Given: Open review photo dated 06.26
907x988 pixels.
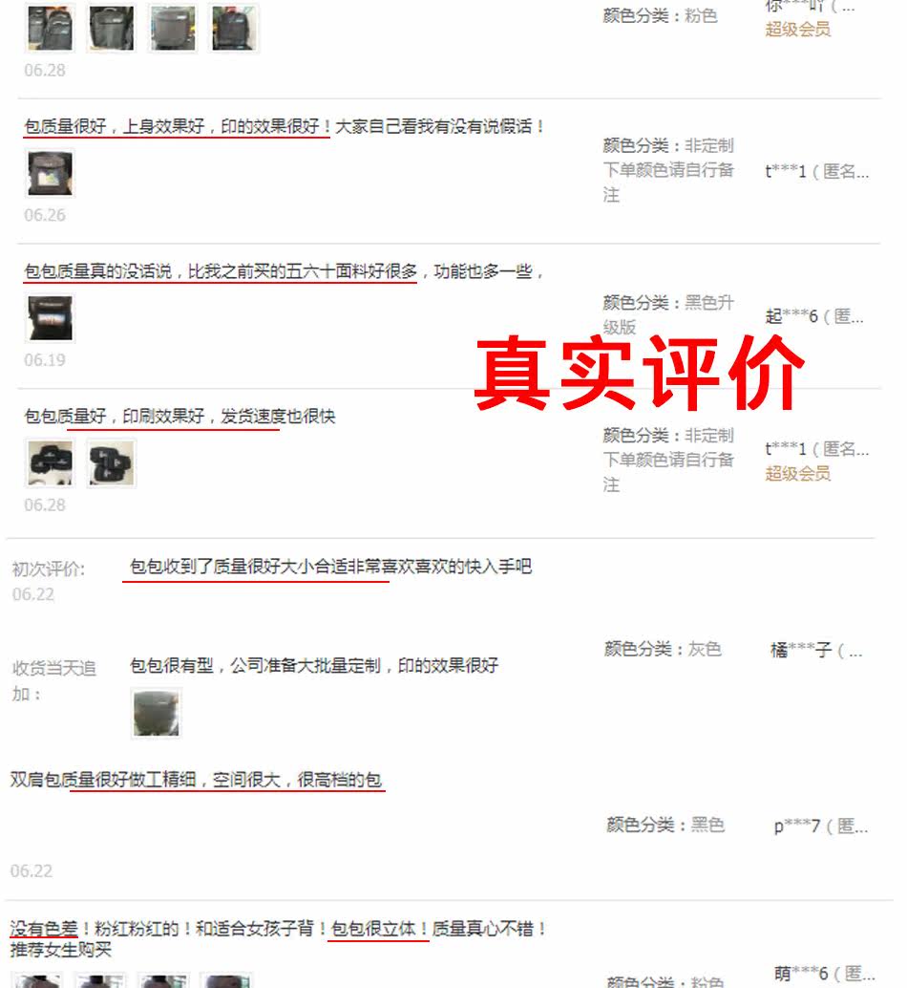Looking at the screenshot, I should tap(50, 173).
